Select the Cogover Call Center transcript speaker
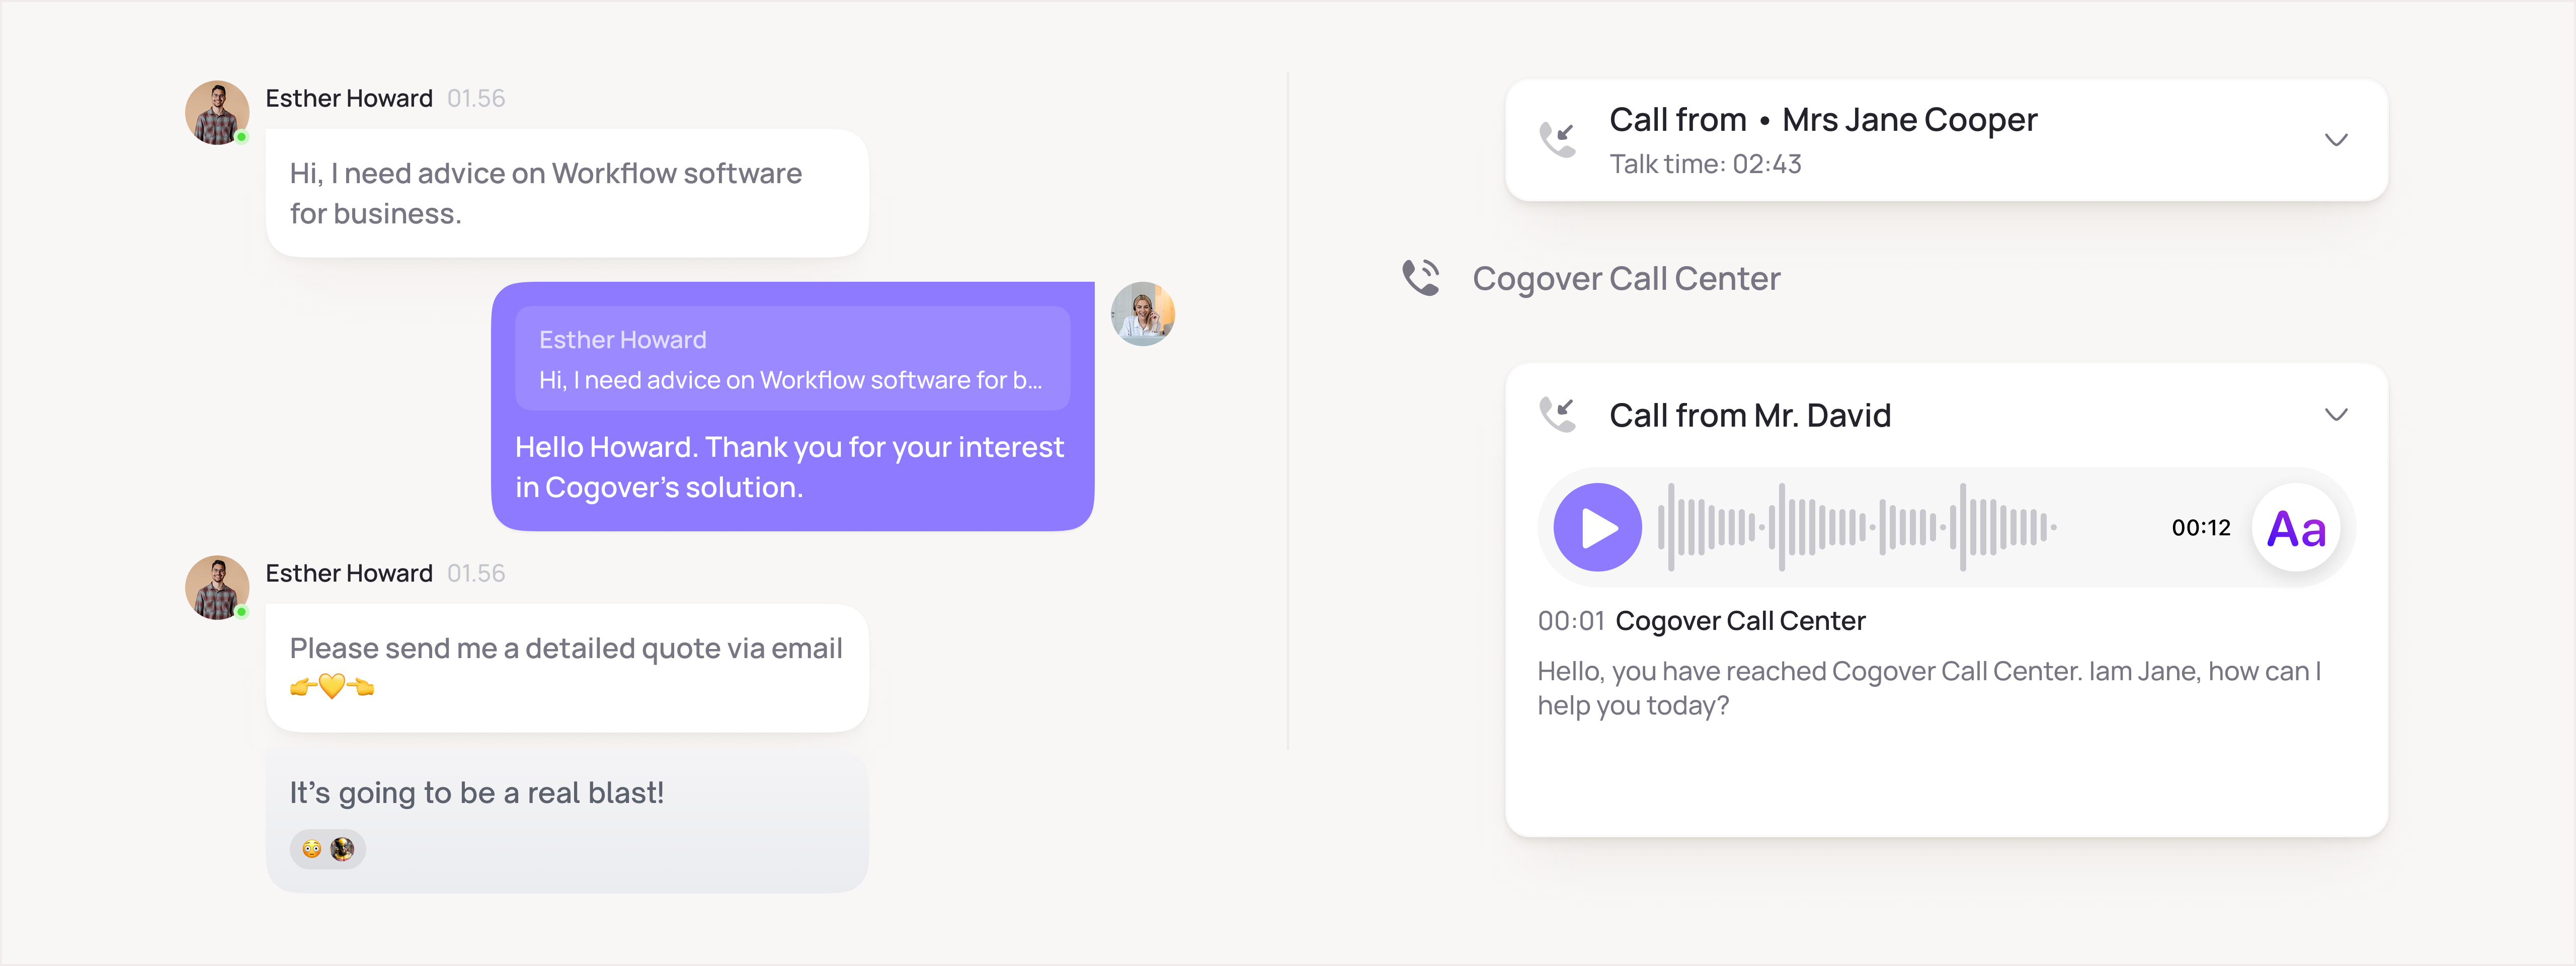 pos(1740,621)
